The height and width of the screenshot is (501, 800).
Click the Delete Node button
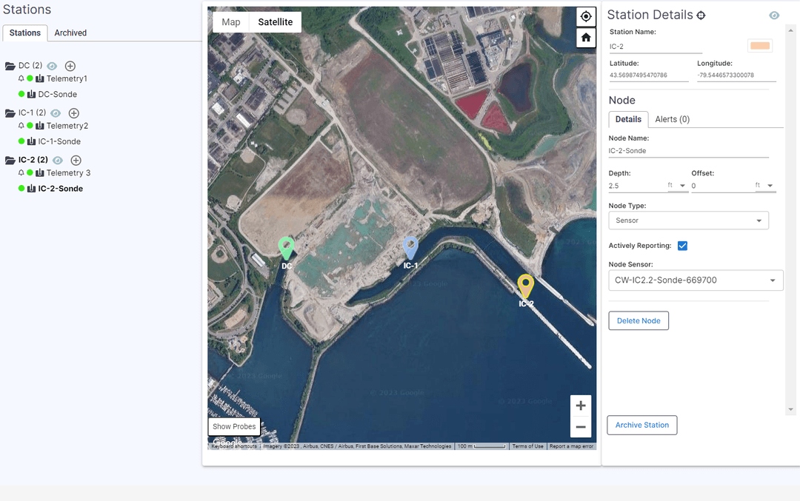click(639, 320)
